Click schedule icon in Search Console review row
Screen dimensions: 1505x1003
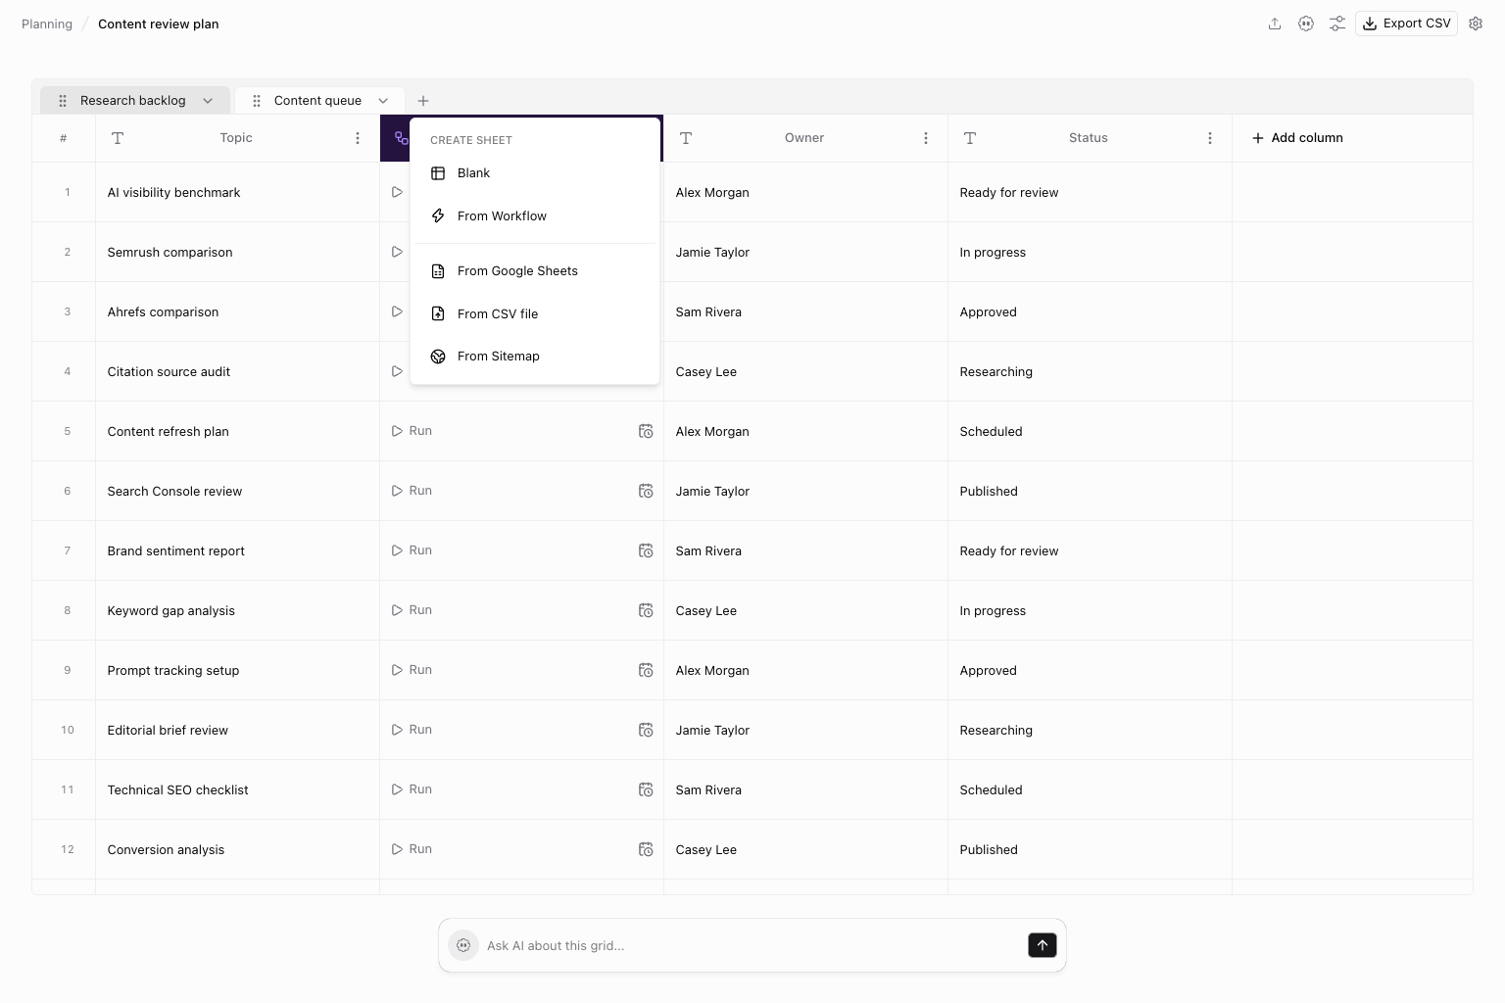click(646, 491)
